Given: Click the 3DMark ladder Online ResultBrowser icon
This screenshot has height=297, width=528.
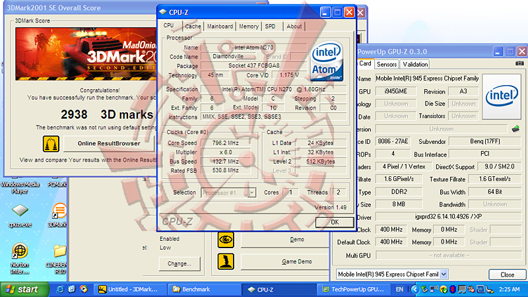Looking at the screenshot, I should [51, 143].
